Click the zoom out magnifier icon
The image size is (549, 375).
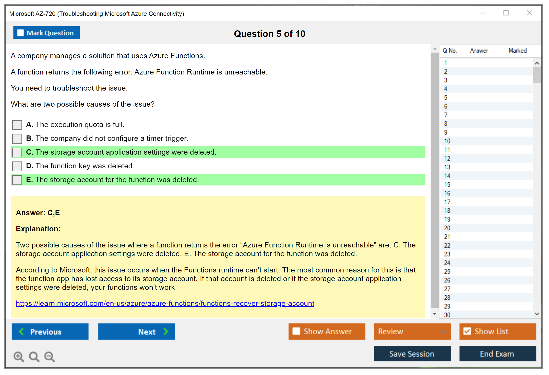49,356
